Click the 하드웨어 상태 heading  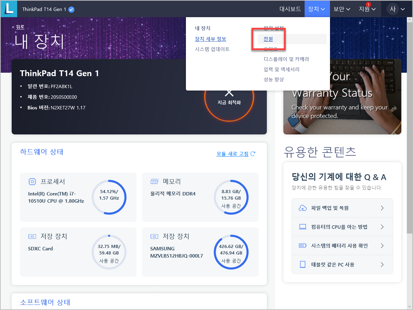coord(42,152)
